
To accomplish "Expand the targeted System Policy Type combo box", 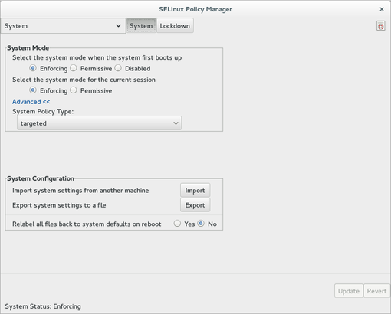I will [99, 123].
